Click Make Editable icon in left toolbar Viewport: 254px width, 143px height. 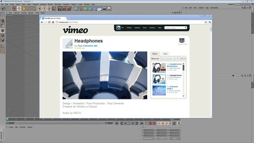tap(2, 15)
